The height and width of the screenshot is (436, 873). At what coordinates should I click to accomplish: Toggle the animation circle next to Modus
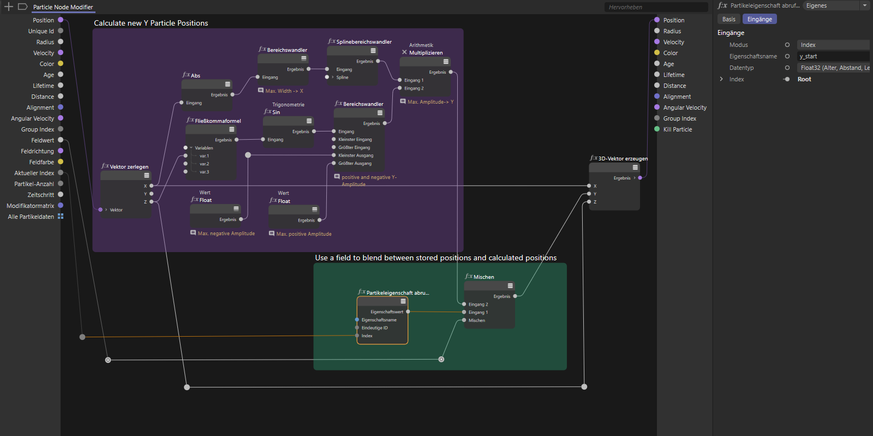tap(787, 45)
